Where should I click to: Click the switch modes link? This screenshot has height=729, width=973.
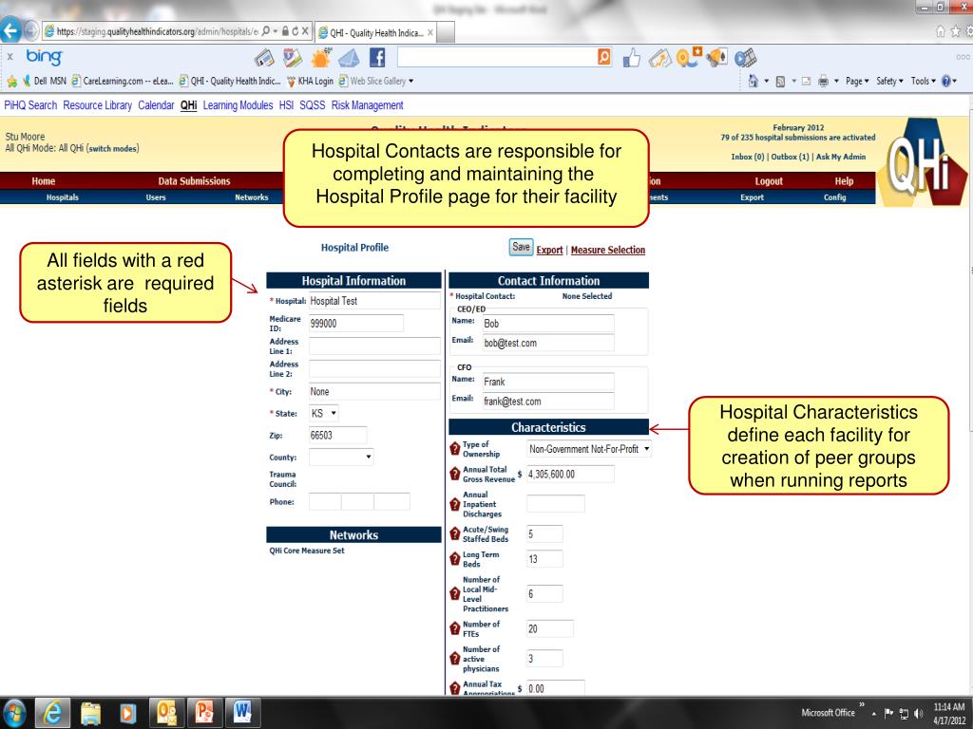tap(114, 148)
